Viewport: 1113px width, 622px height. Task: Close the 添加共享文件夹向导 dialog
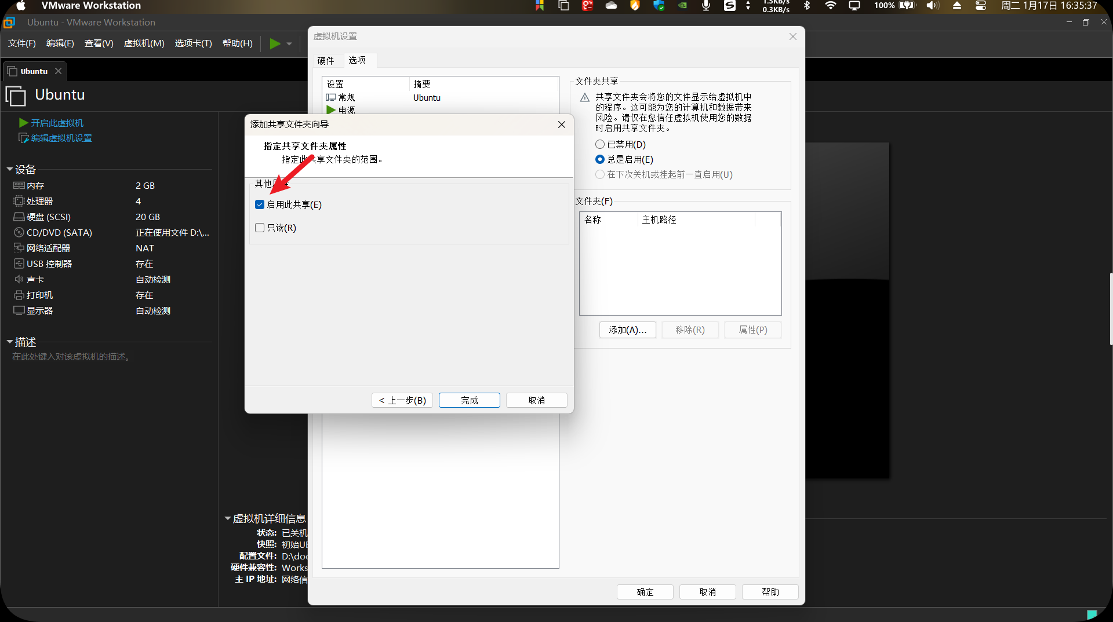(562, 125)
